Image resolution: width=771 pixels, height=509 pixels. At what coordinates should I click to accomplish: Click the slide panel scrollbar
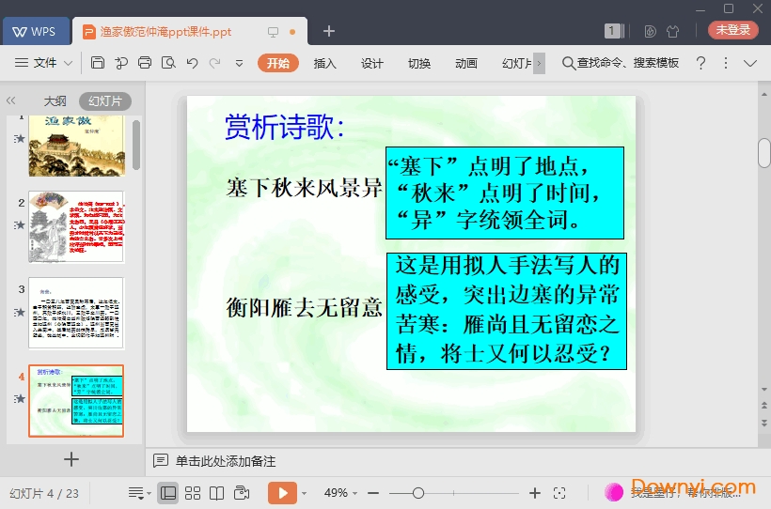click(x=136, y=145)
